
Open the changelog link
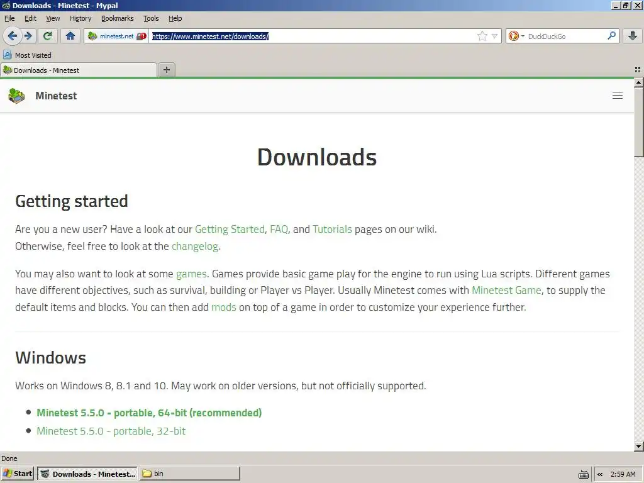[x=195, y=247]
